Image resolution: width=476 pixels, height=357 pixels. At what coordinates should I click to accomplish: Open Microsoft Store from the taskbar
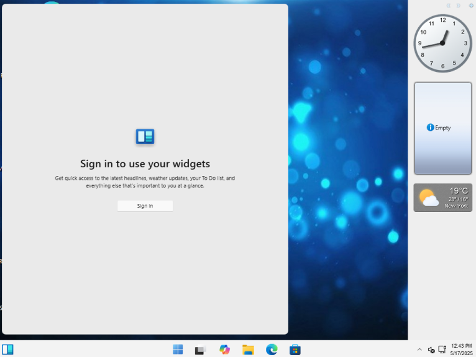pos(295,350)
